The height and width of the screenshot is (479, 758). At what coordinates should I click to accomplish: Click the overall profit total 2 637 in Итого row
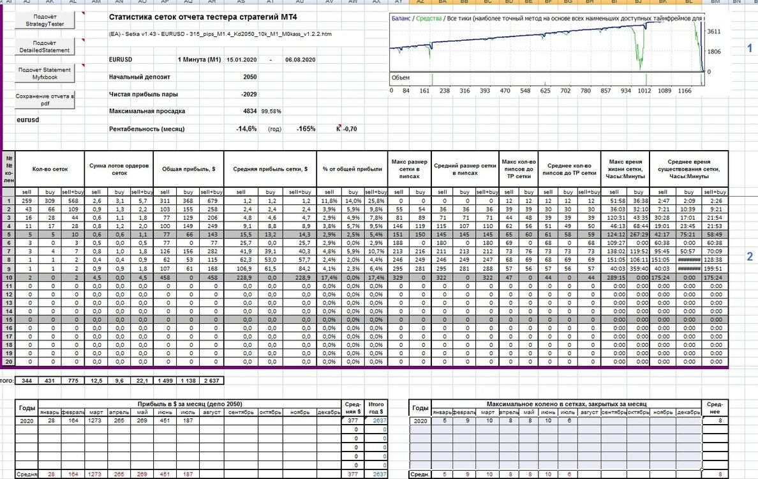212,381
